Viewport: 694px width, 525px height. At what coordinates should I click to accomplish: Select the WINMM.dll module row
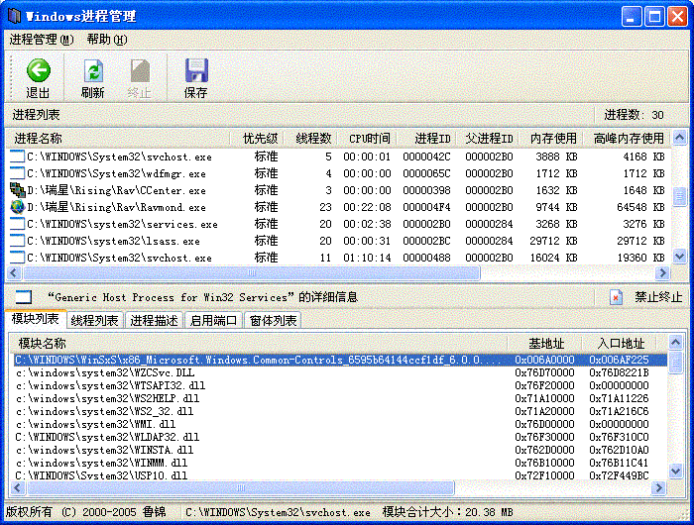[339, 463]
